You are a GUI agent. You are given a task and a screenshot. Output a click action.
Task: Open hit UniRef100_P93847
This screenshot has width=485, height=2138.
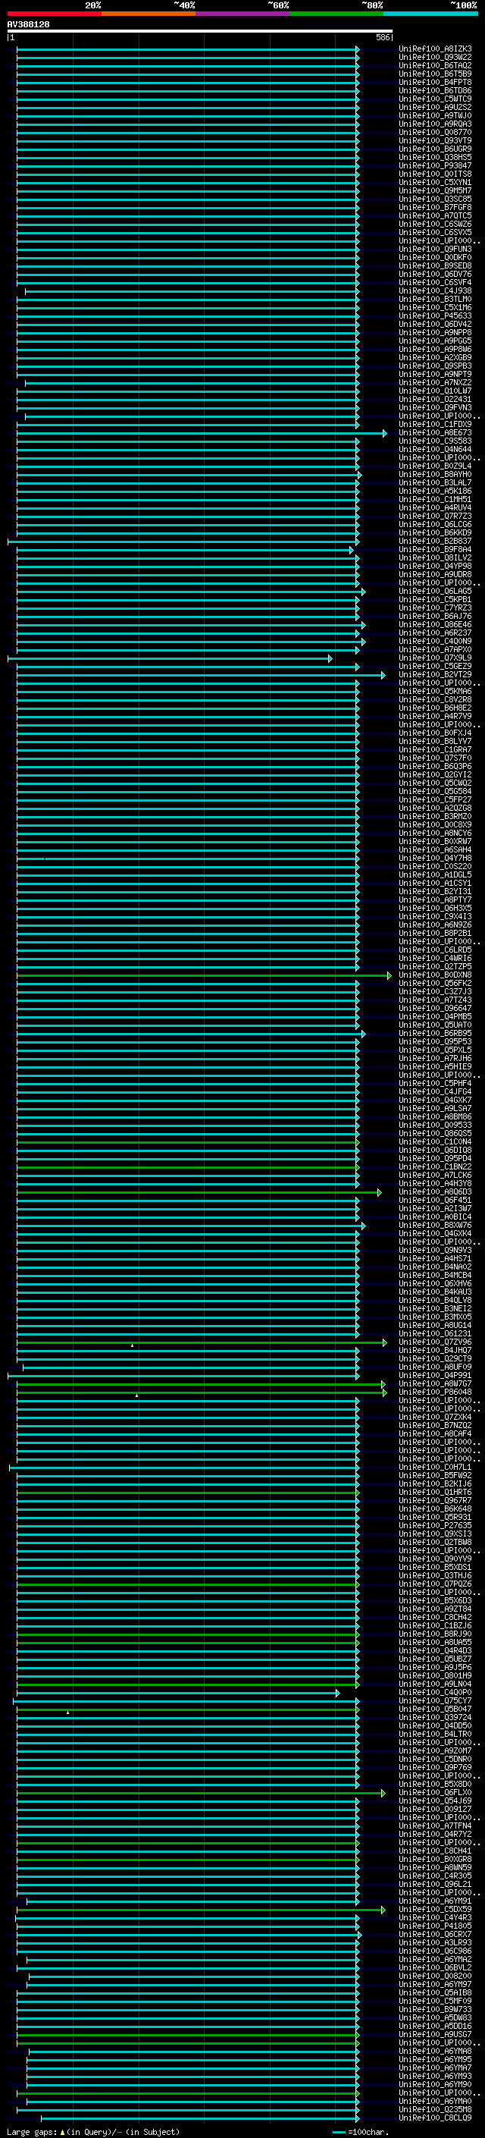pyautogui.click(x=435, y=166)
